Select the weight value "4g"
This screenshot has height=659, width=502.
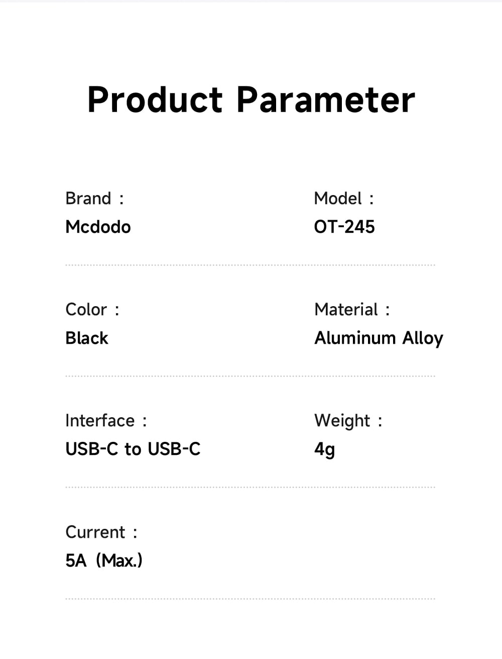click(324, 449)
